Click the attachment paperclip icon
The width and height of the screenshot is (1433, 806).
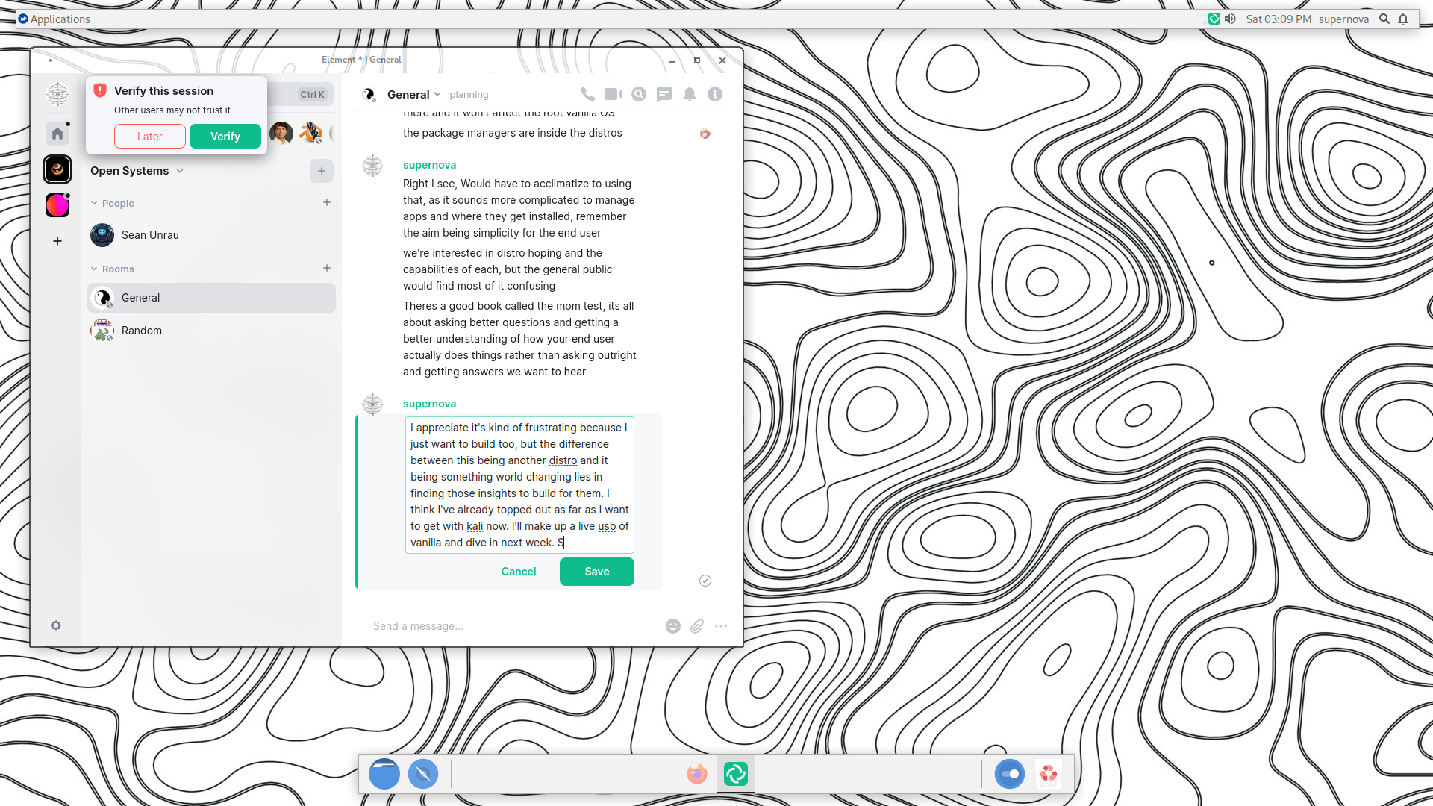(697, 626)
